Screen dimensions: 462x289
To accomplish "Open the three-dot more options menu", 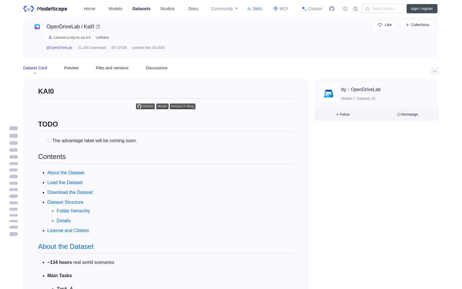I will click(x=435, y=71).
